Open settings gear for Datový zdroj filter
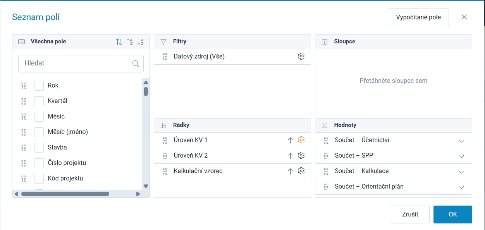485x230 pixels. 301,57
